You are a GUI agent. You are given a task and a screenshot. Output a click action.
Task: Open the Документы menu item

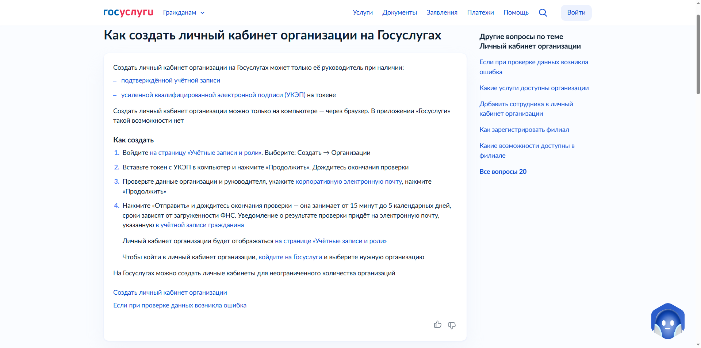click(399, 12)
